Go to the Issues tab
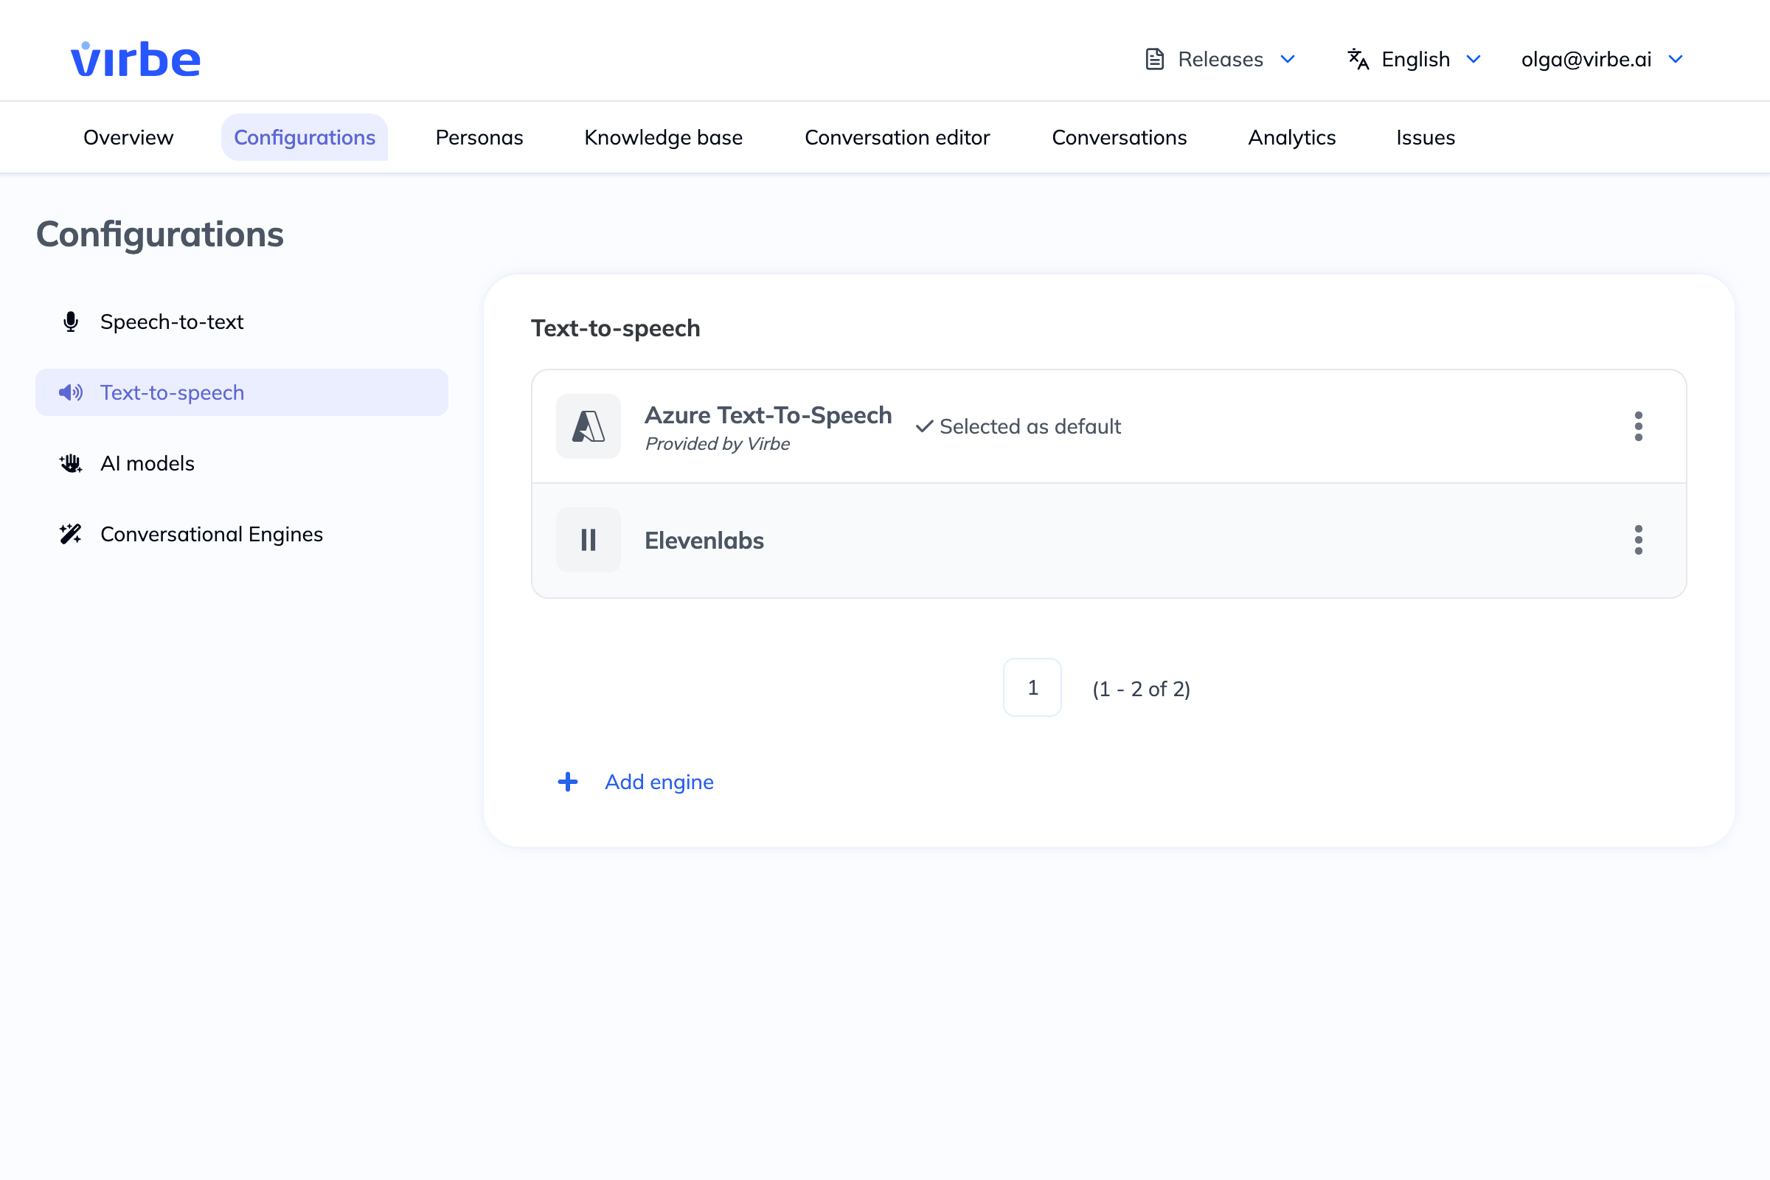Image resolution: width=1770 pixels, height=1180 pixels. coord(1426,137)
